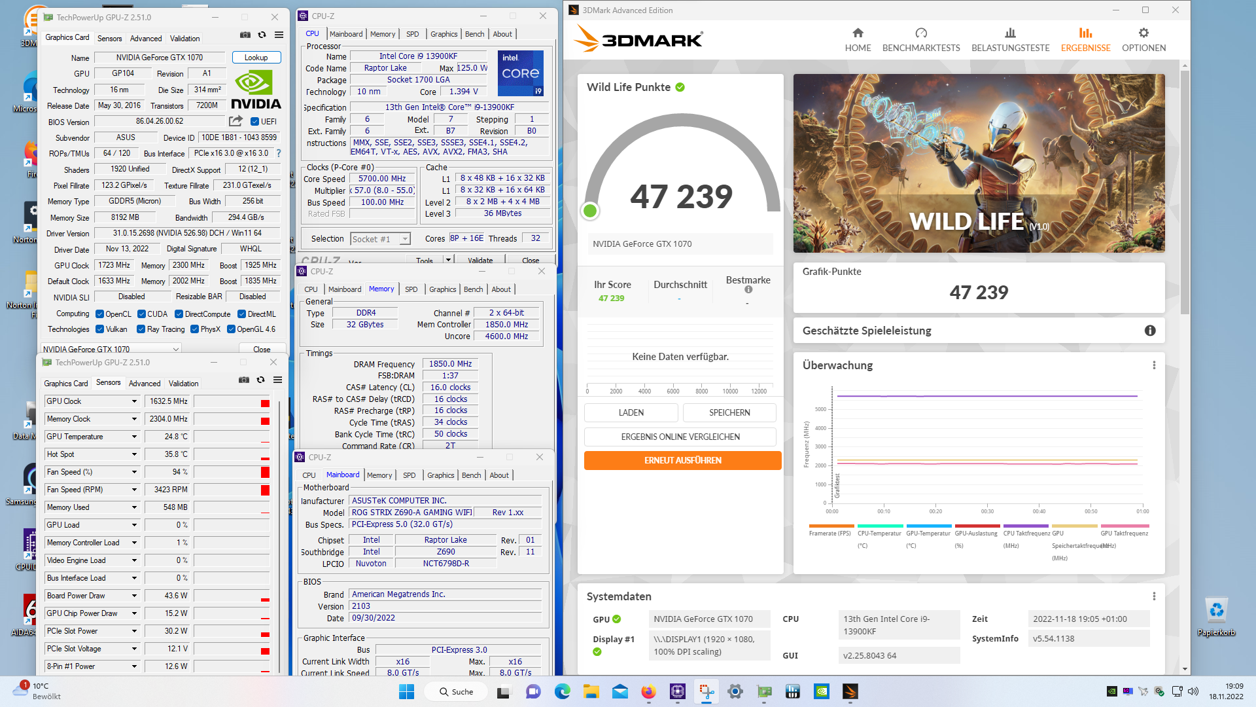The width and height of the screenshot is (1256, 707).
Task: Click the refresh icon in top GPU-Z window
Action: (262, 35)
